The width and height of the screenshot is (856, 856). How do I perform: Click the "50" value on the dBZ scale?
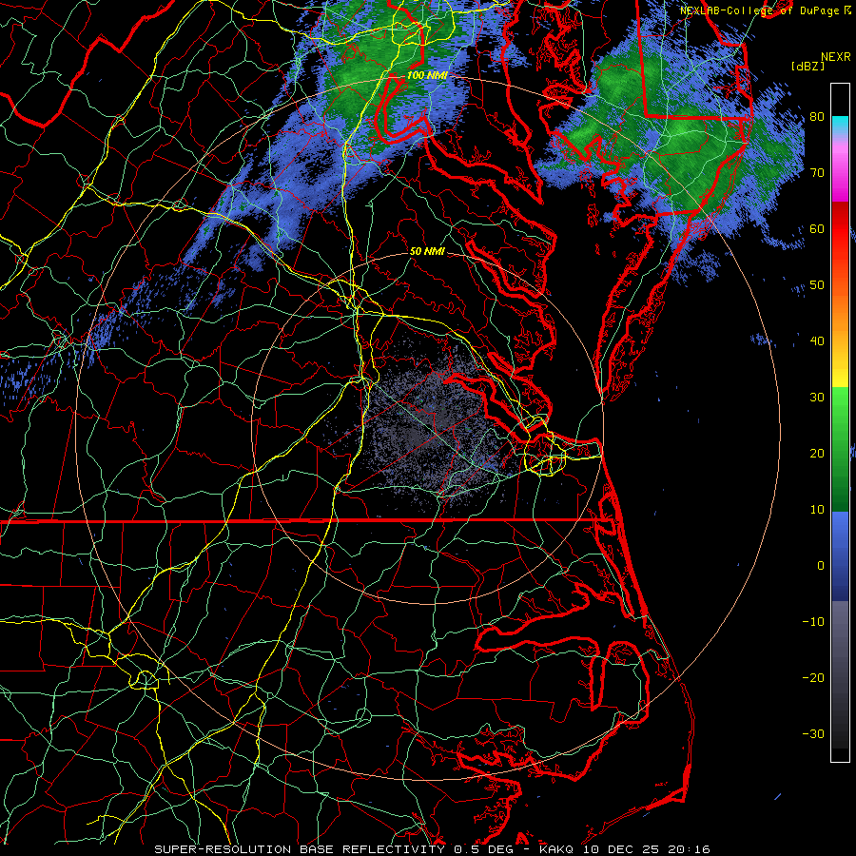coord(817,285)
